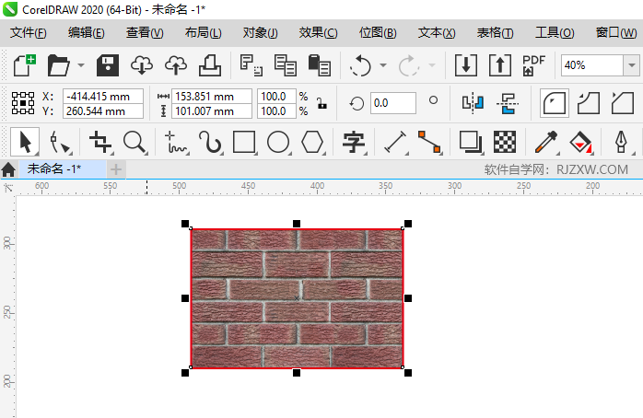Open the dropdown arrow beside Open folder
643x418 pixels.
(x=81, y=65)
